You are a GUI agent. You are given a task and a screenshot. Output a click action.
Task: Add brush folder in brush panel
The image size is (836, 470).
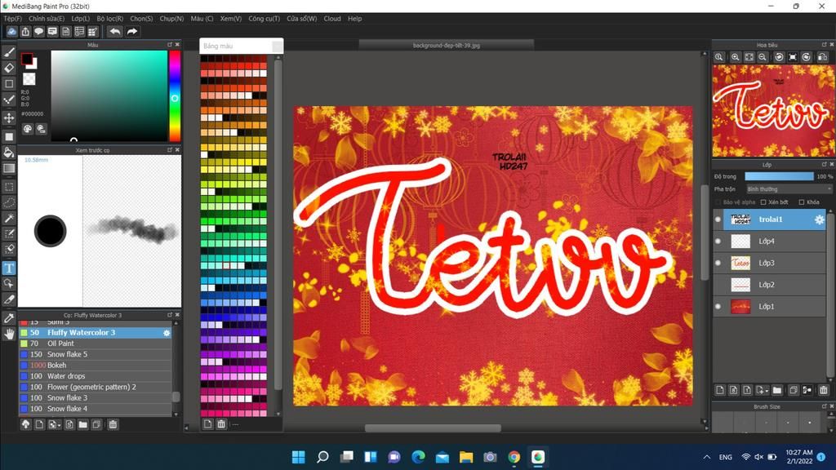(82, 424)
